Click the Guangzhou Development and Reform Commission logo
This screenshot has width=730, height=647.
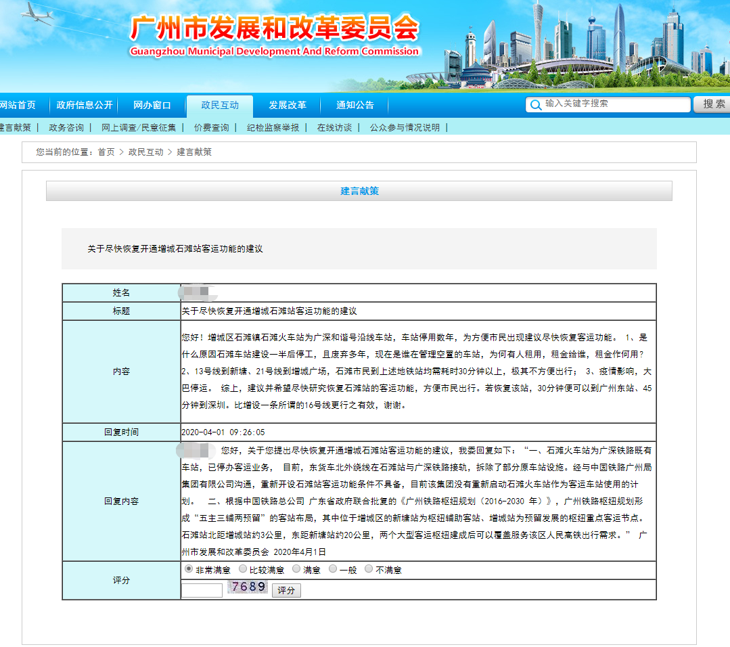coord(274,35)
